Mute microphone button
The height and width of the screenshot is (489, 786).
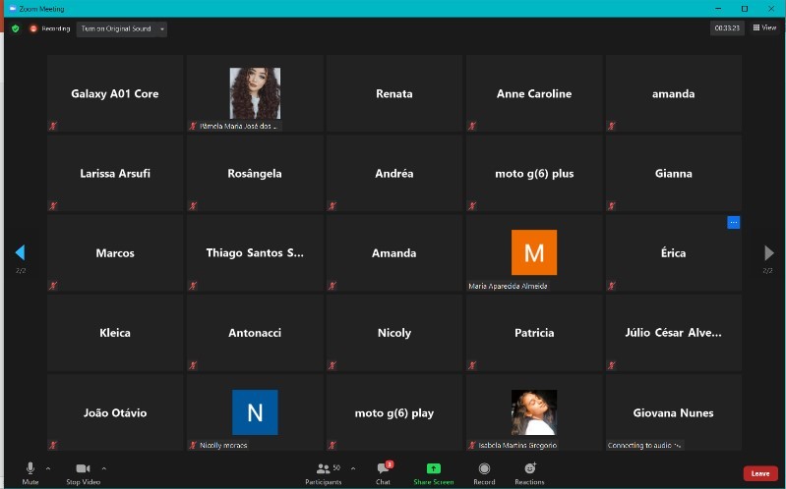30,473
